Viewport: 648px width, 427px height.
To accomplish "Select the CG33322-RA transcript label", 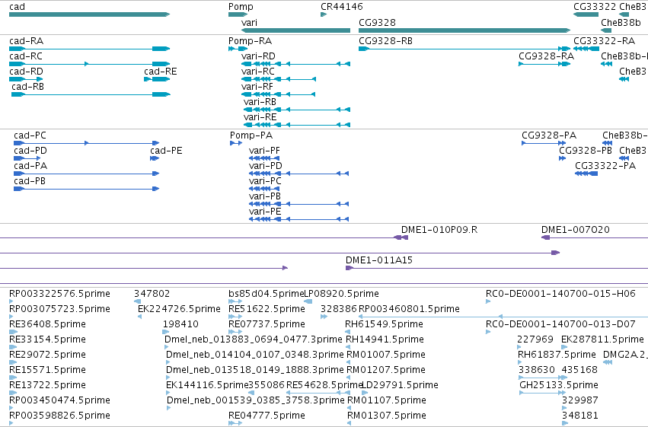I will point(604,41).
